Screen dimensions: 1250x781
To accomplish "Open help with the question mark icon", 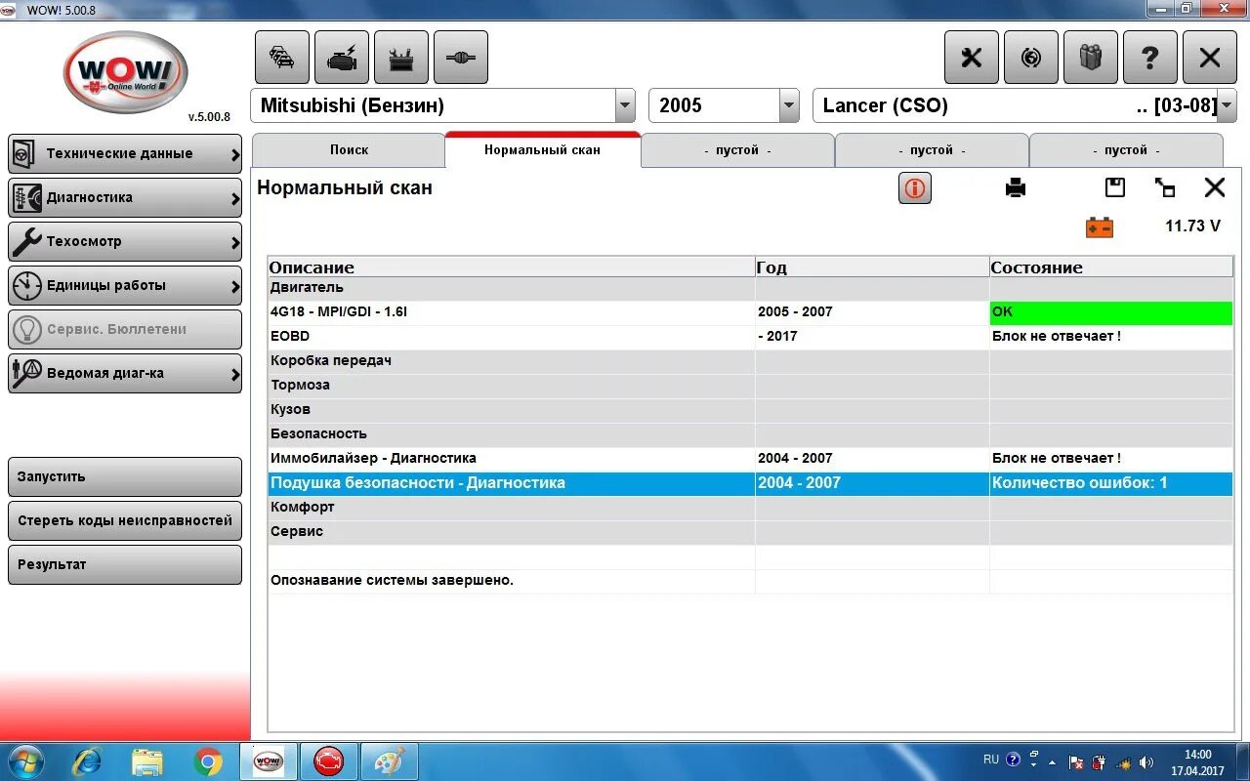I will 1150,58.
